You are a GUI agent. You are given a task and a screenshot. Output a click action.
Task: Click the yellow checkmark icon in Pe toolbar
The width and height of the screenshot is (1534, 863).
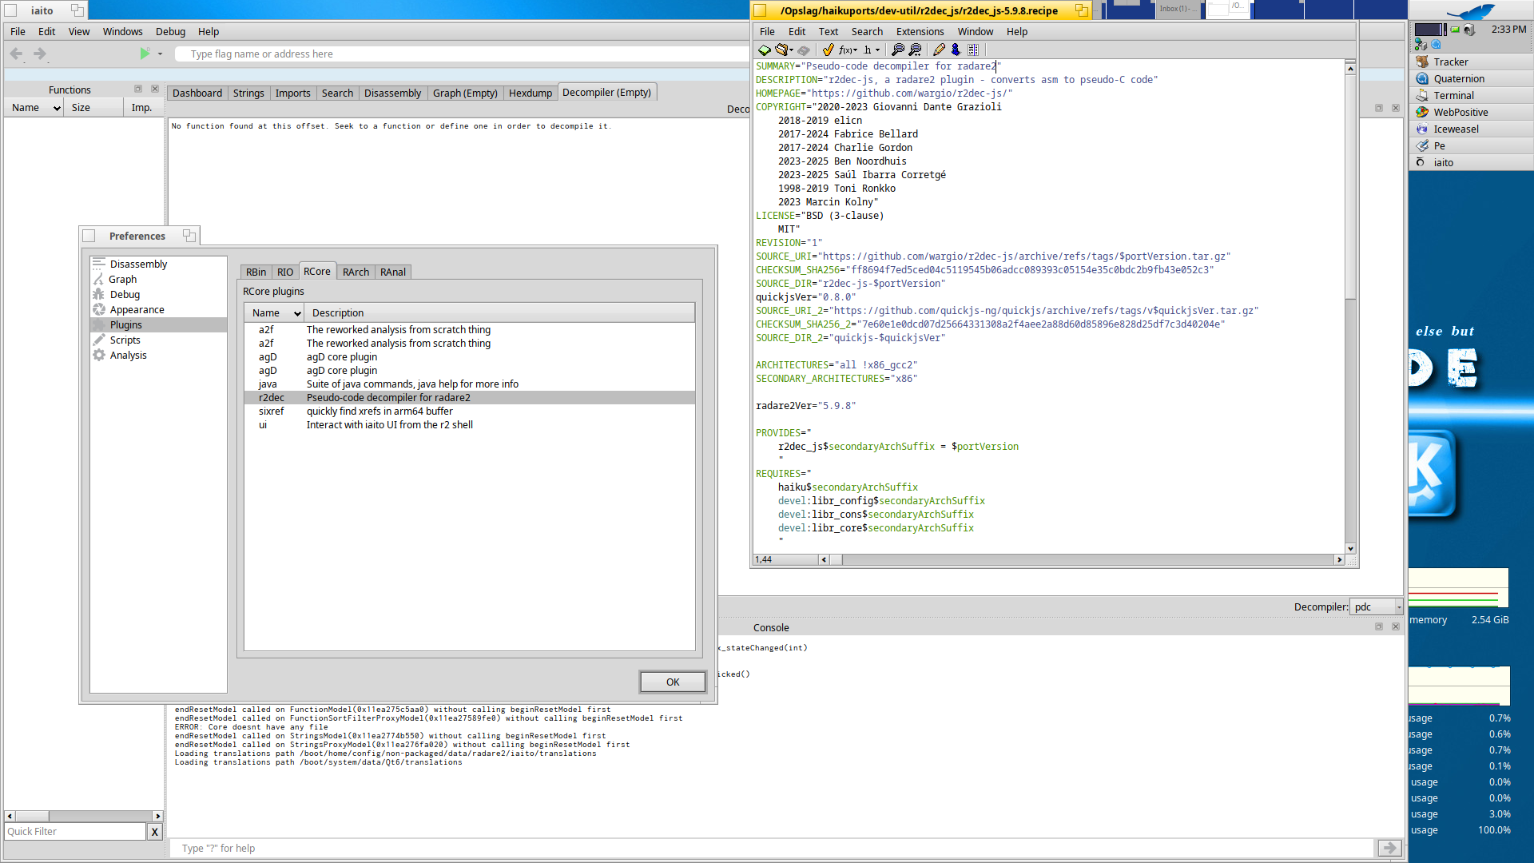click(828, 50)
